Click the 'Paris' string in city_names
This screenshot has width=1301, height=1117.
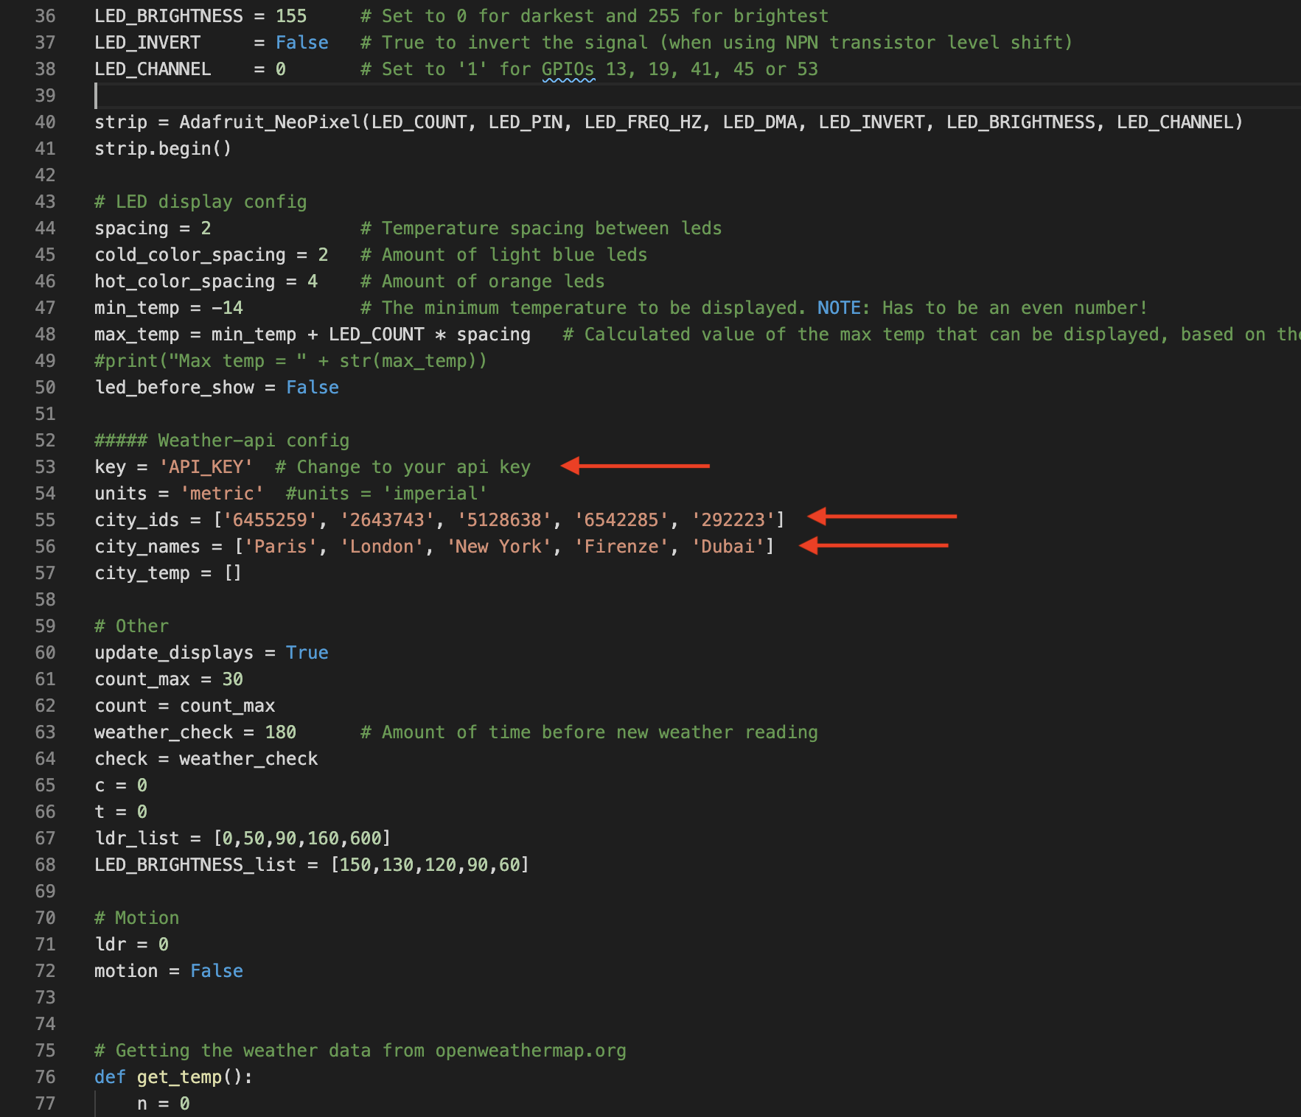click(x=280, y=546)
